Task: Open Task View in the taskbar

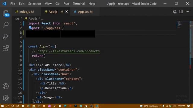Action: pyautogui.click(x=18, y=106)
